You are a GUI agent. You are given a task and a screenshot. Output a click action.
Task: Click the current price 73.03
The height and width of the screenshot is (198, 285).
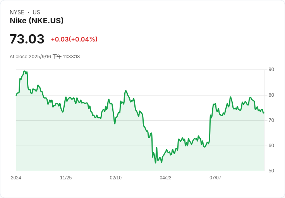27,39
